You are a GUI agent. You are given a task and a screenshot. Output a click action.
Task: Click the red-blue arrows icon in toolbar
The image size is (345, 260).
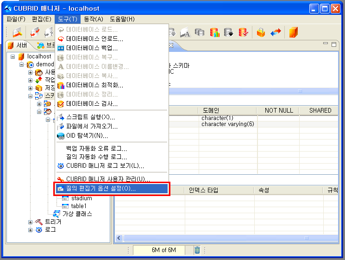[x=276, y=32]
